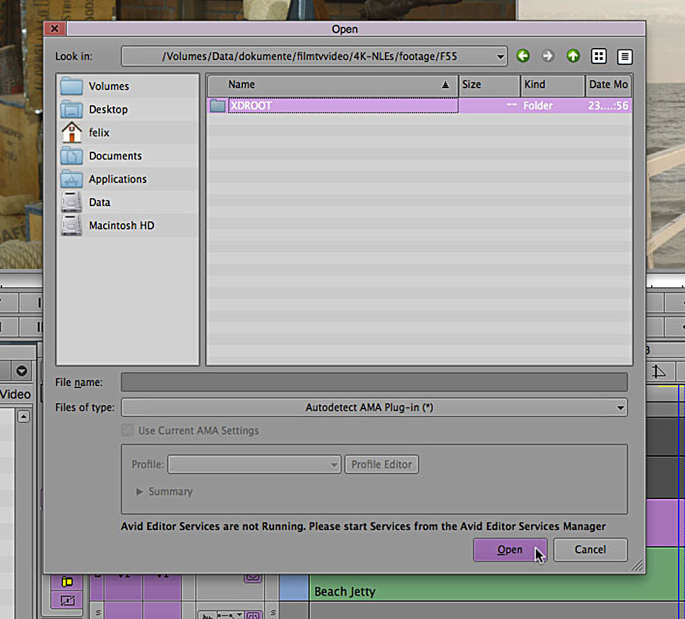This screenshot has height=619, width=685.
Task: Click the Profile Editor button
Action: click(x=381, y=464)
